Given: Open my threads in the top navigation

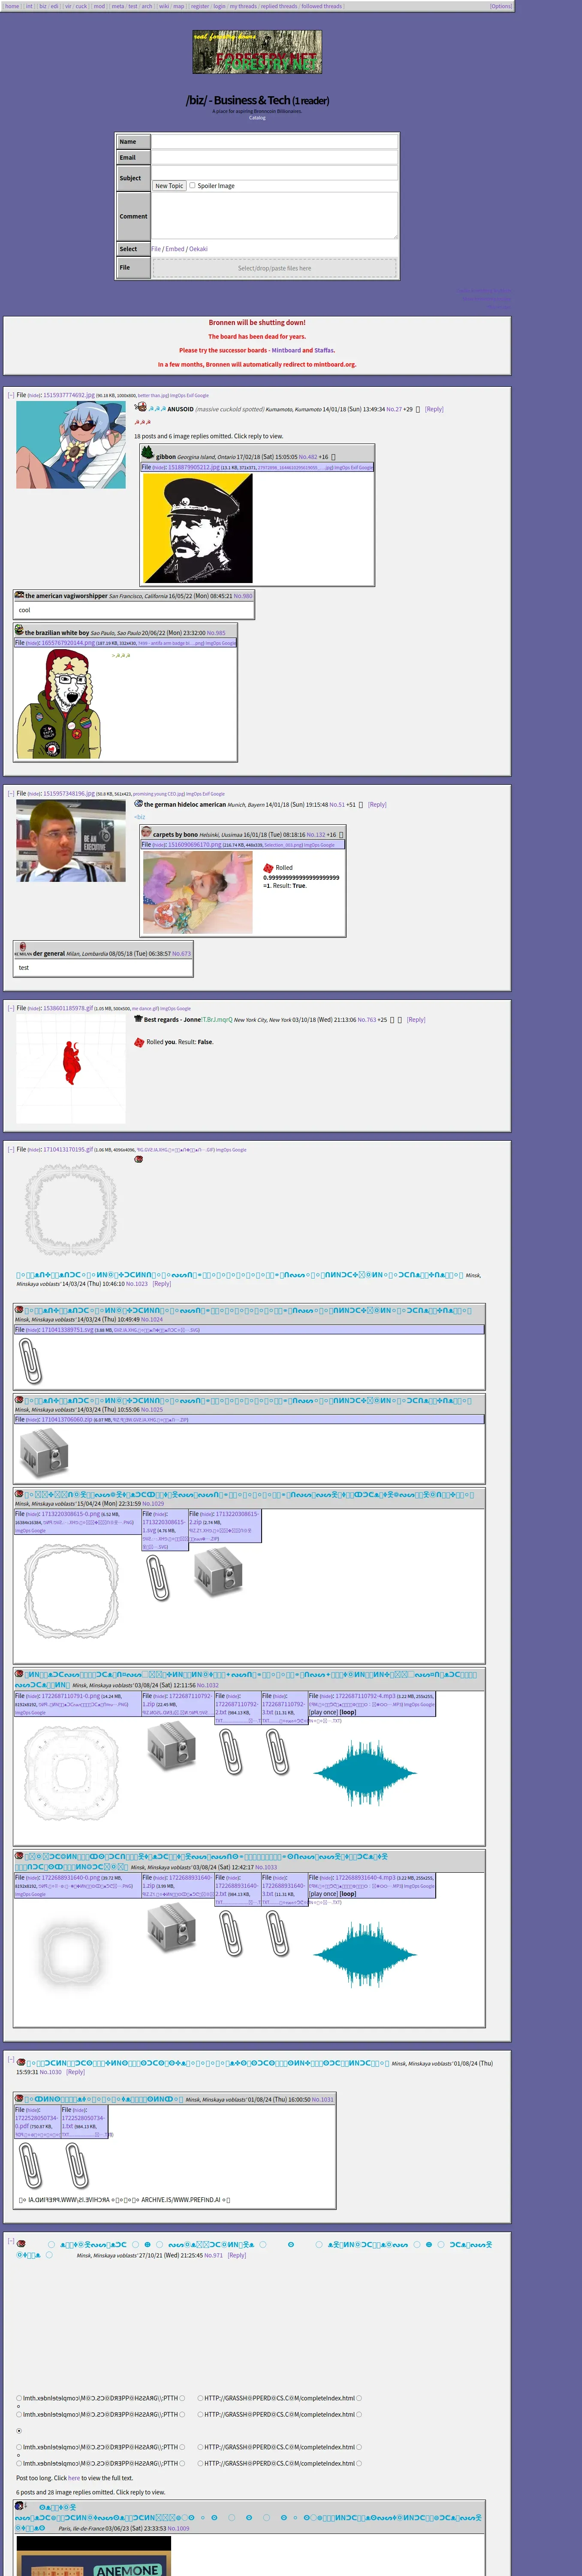Looking at the screenshot, I should [243, 6].
